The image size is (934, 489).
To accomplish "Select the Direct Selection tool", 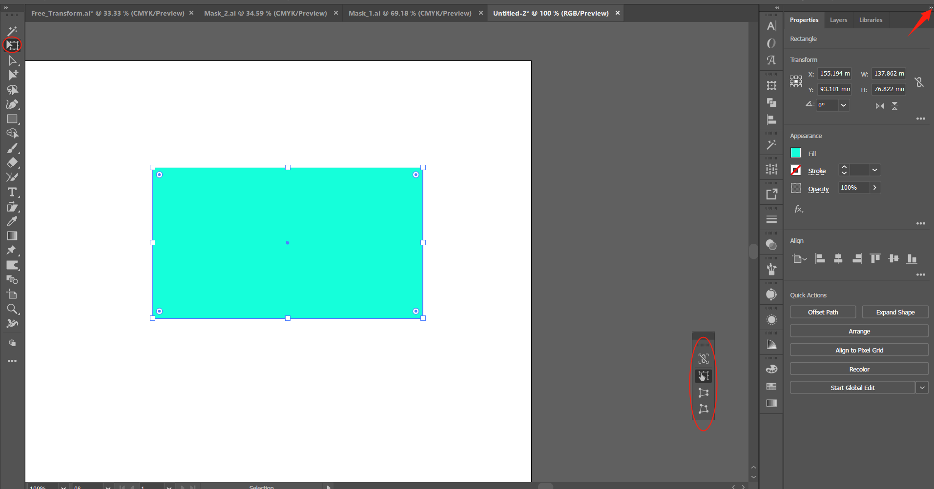I will [x=12, y=60].
